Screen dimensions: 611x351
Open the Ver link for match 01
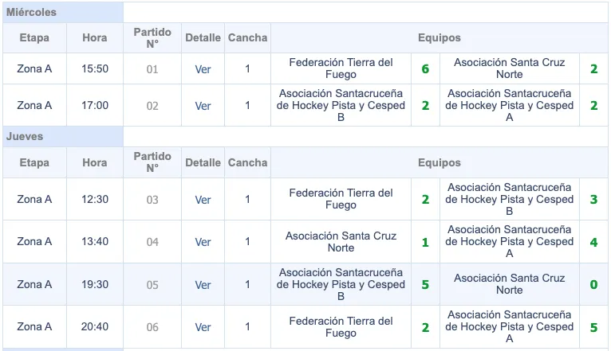tap(203, 69)
